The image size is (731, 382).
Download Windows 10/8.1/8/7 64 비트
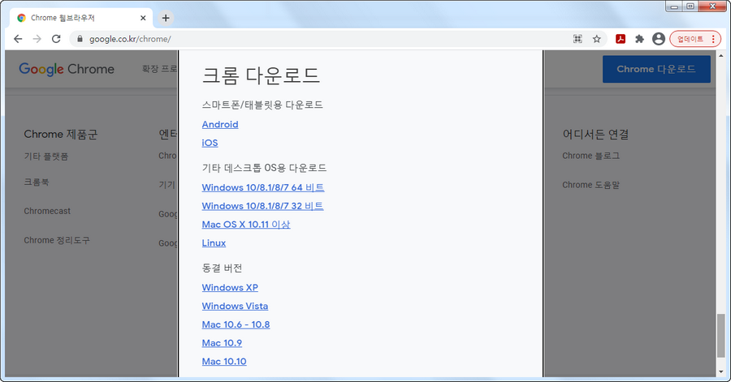pyautogui.click(x=263, y=187)
